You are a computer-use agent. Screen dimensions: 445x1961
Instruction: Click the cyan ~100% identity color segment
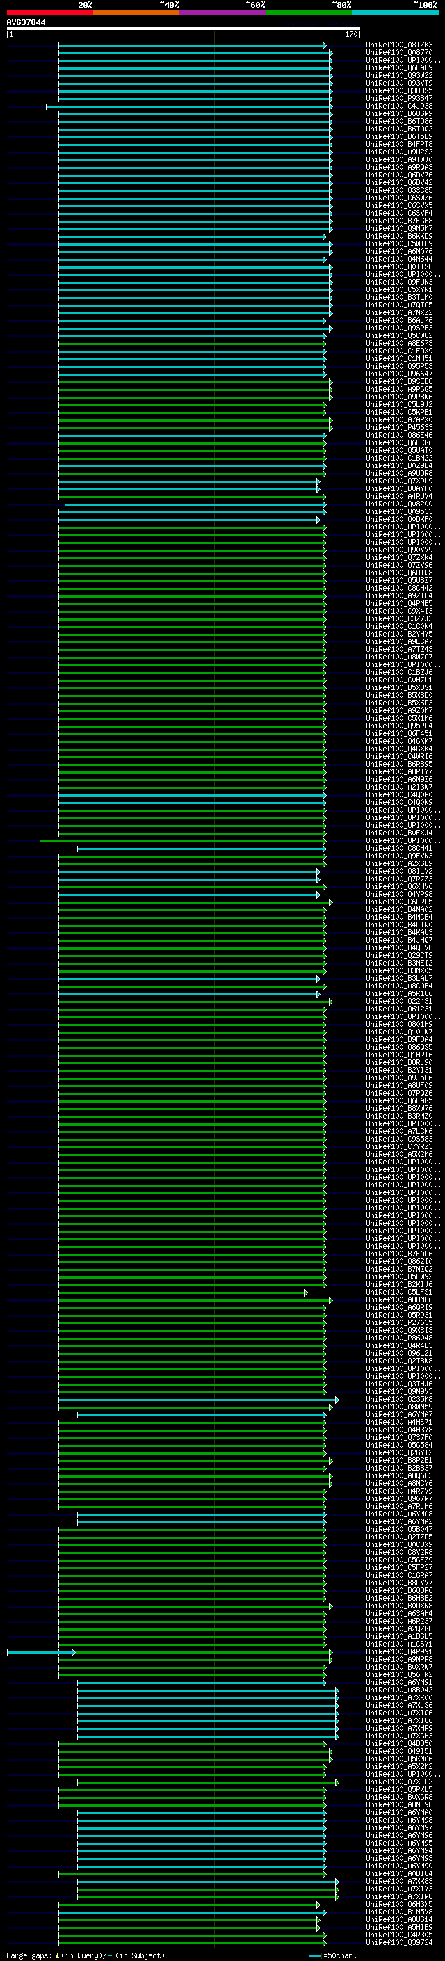[395, 13]
